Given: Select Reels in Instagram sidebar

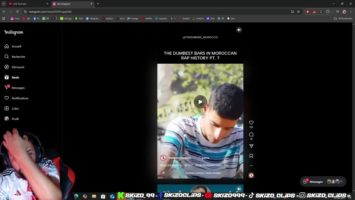Looking at the screenshot, I should [15, 77].
